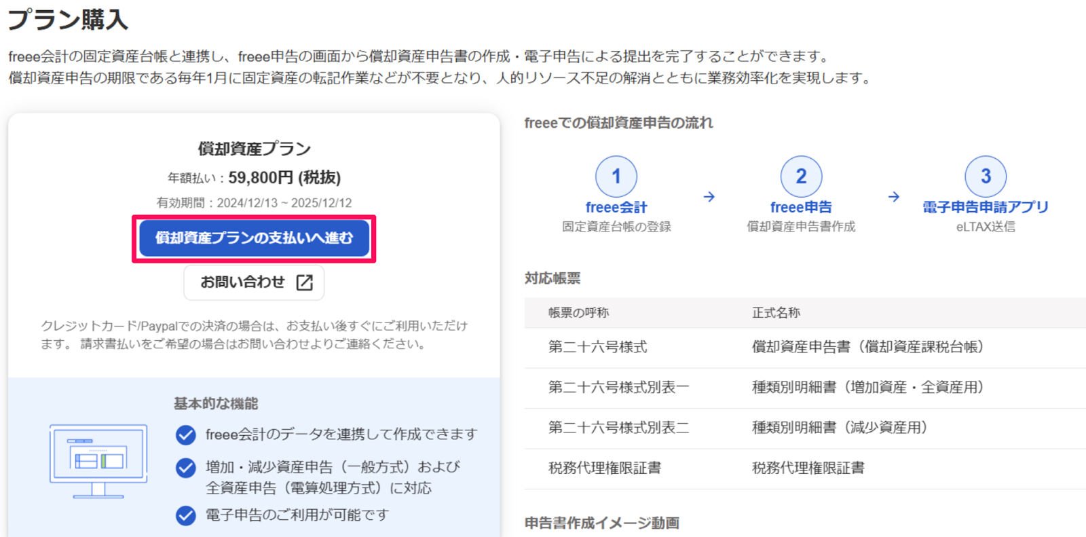Select the eLTAX送信 caption
Screen dimensions: 1086x537
tap(986, 227)
